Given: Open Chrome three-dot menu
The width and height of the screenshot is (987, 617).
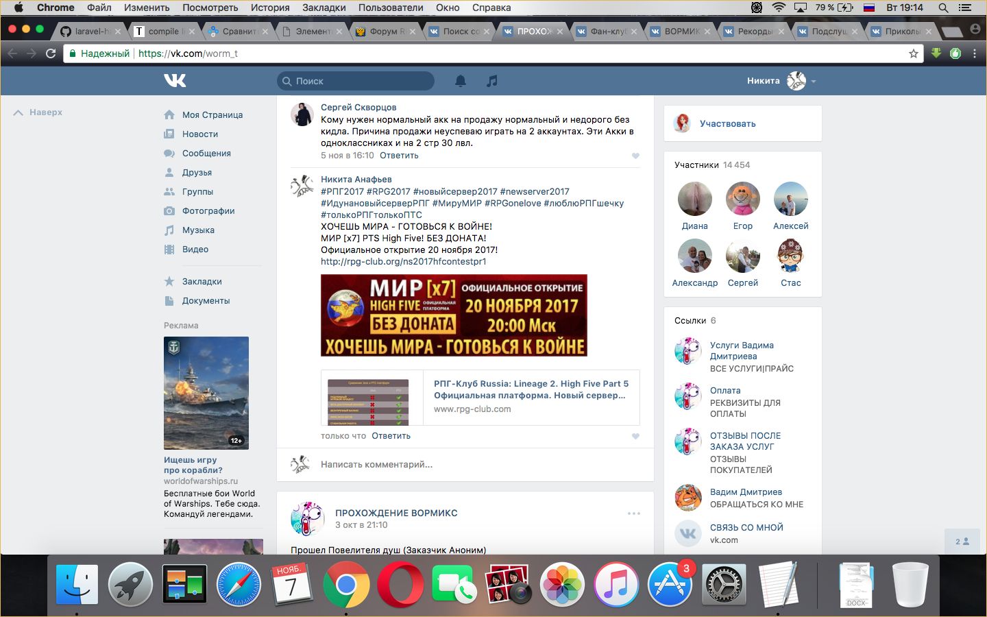Looking at the screenshot, I should tap(975, 53).
